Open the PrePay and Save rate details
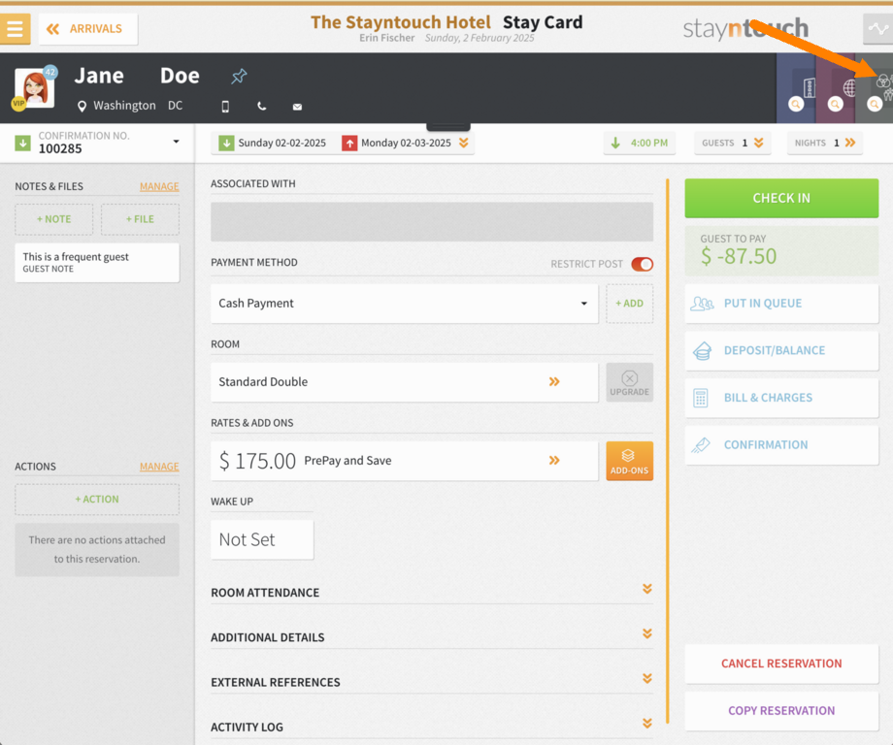This screenshot has width=893, height=745. tap(405, 461)
